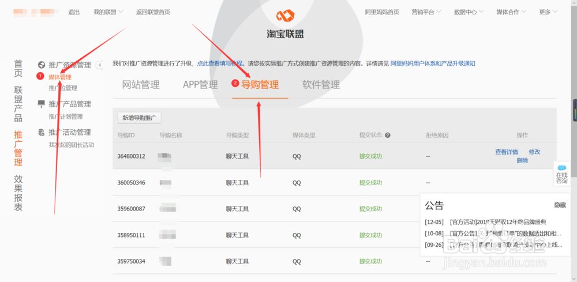Screen dimensions: 577x282
Task: Click the 媒体类型 column header
Action: (304, 136)
